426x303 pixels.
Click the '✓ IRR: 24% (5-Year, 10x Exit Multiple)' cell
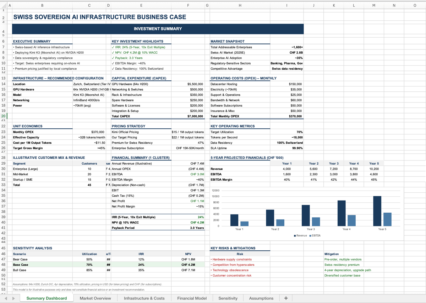click(141, 47)
